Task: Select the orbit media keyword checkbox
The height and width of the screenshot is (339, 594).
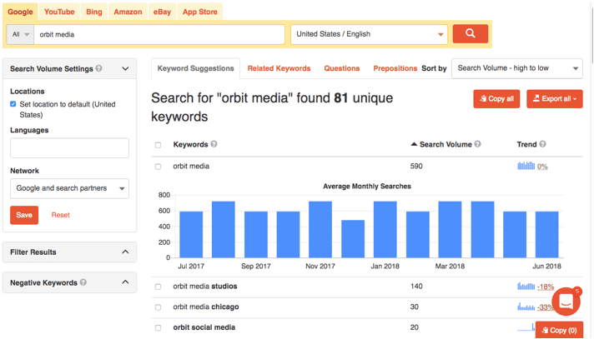Action: tap(158, 167)
